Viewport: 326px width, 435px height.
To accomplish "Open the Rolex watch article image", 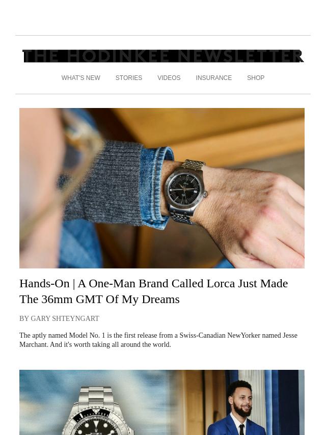I will click(162, 402).
